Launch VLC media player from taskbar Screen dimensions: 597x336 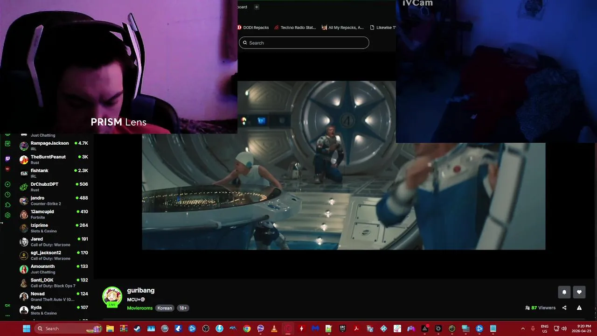[274, 329]
